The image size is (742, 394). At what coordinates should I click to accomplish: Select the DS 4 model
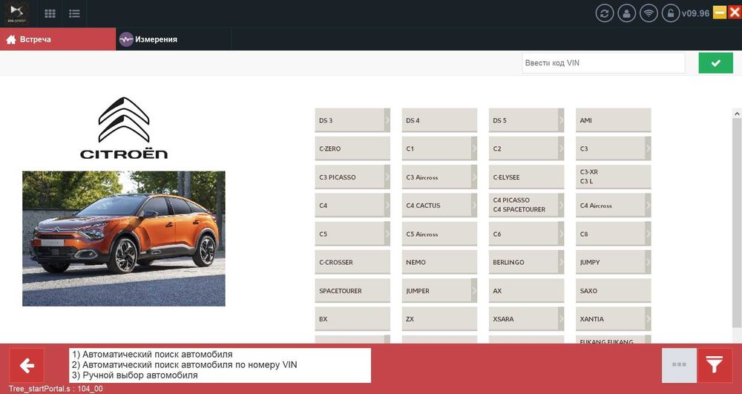(x=439, y=120)
